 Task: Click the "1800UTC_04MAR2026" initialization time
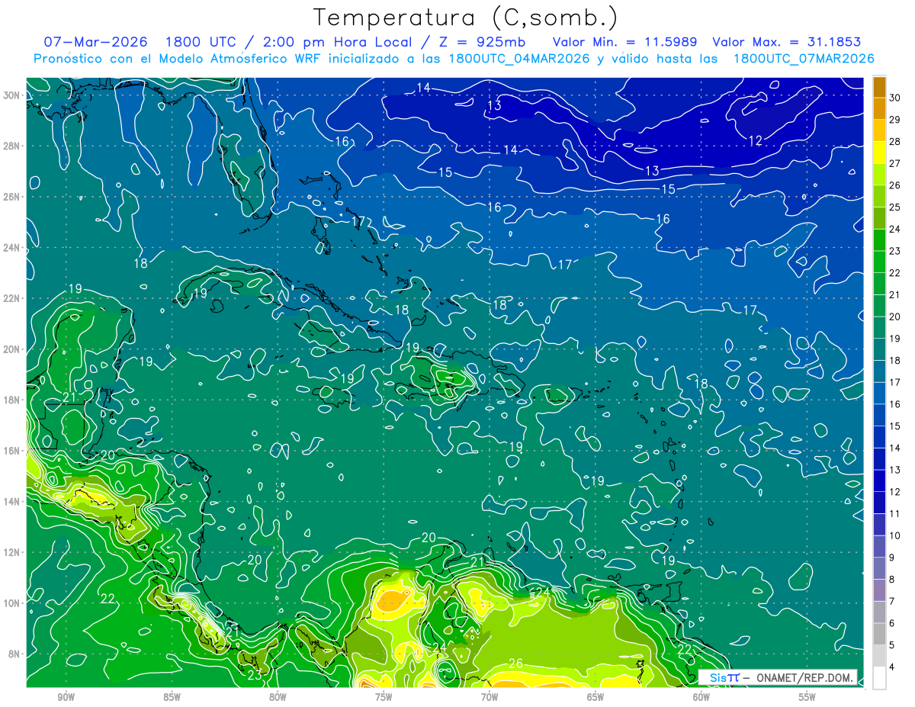[x=518, y=59]
